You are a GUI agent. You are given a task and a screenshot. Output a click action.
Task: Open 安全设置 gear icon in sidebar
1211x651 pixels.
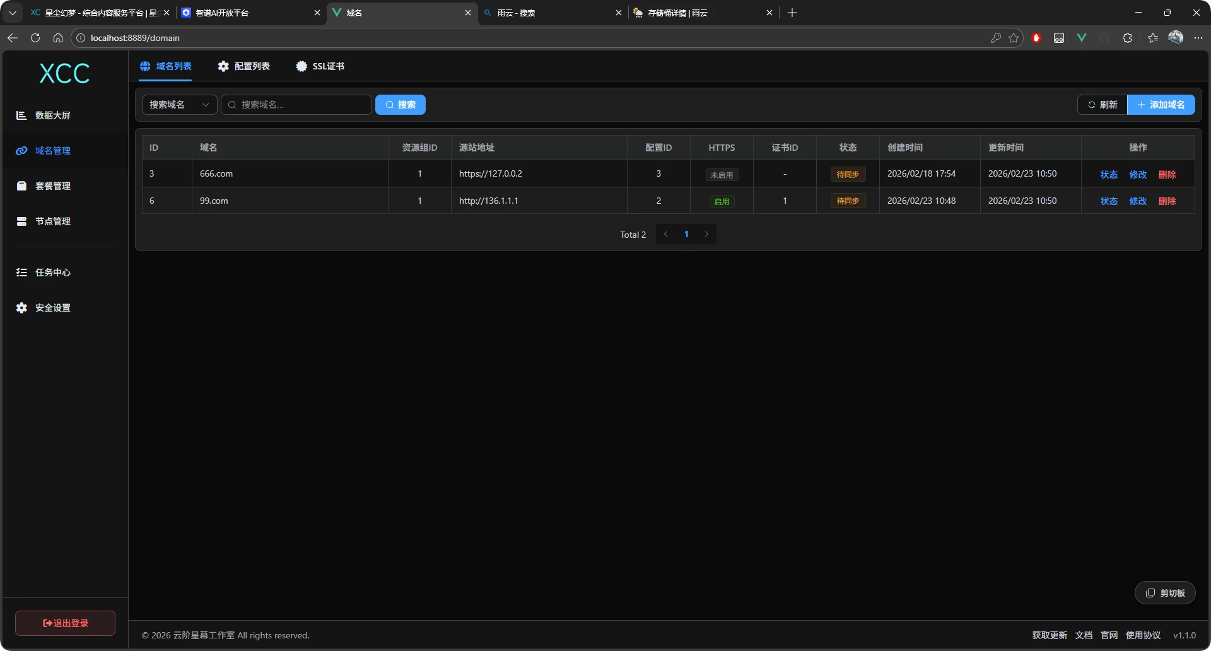(21, 308)
